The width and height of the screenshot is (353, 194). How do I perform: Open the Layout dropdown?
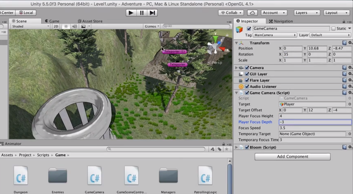coord(336,12)
